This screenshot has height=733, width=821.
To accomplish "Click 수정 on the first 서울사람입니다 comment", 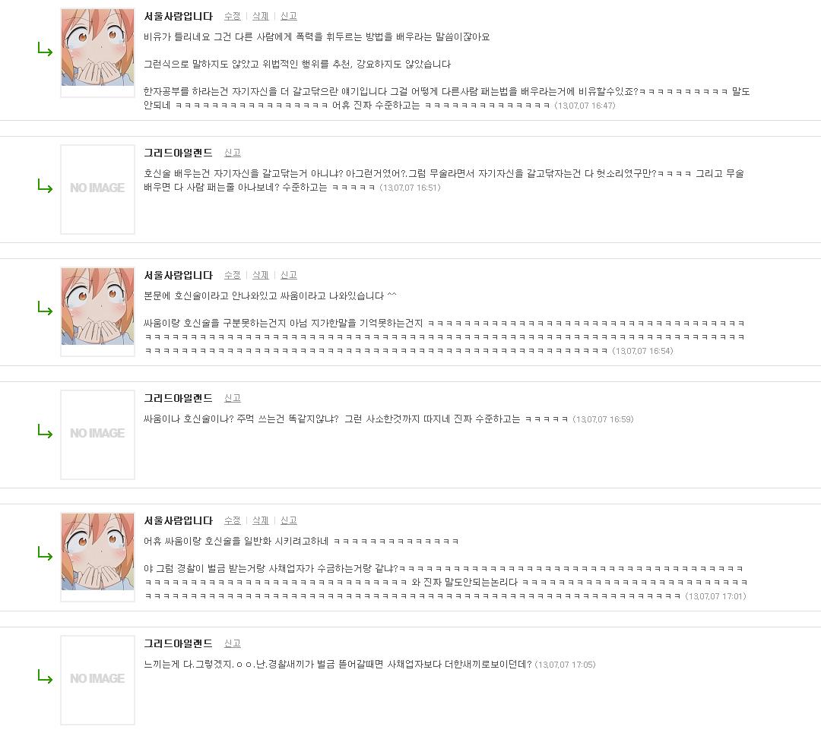I will pos(233,16).
